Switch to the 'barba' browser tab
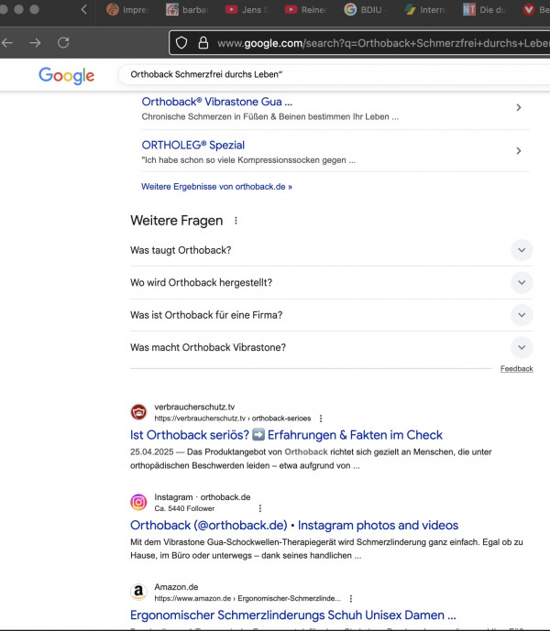The width and height of the screenshot is (550, 631). pos(187,10)
